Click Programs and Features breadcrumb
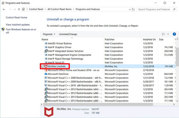Screen dimensions: 179x118 88,9
